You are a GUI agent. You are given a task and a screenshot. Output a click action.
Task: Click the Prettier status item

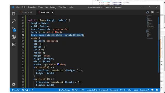pyautogui.click(x=144, y=90)
